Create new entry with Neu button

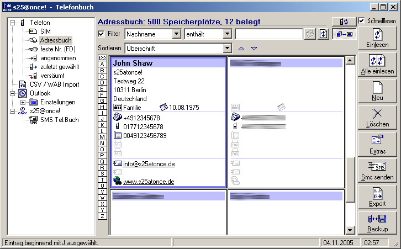(x=377, y=91)
